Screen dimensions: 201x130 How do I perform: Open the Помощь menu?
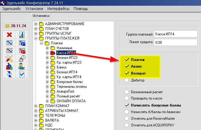click(81, 9)
